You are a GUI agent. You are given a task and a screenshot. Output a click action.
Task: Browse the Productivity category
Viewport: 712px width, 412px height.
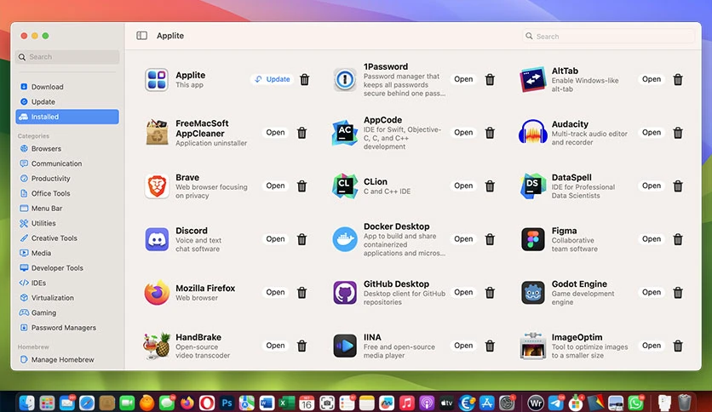pyautogui.click(x=67, y=178)
